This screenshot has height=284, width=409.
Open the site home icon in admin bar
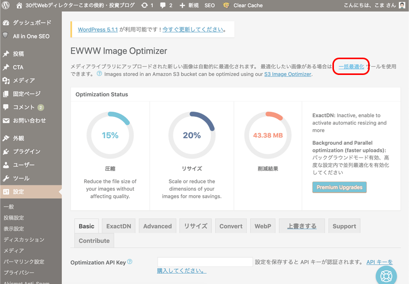tap(19, 5)
